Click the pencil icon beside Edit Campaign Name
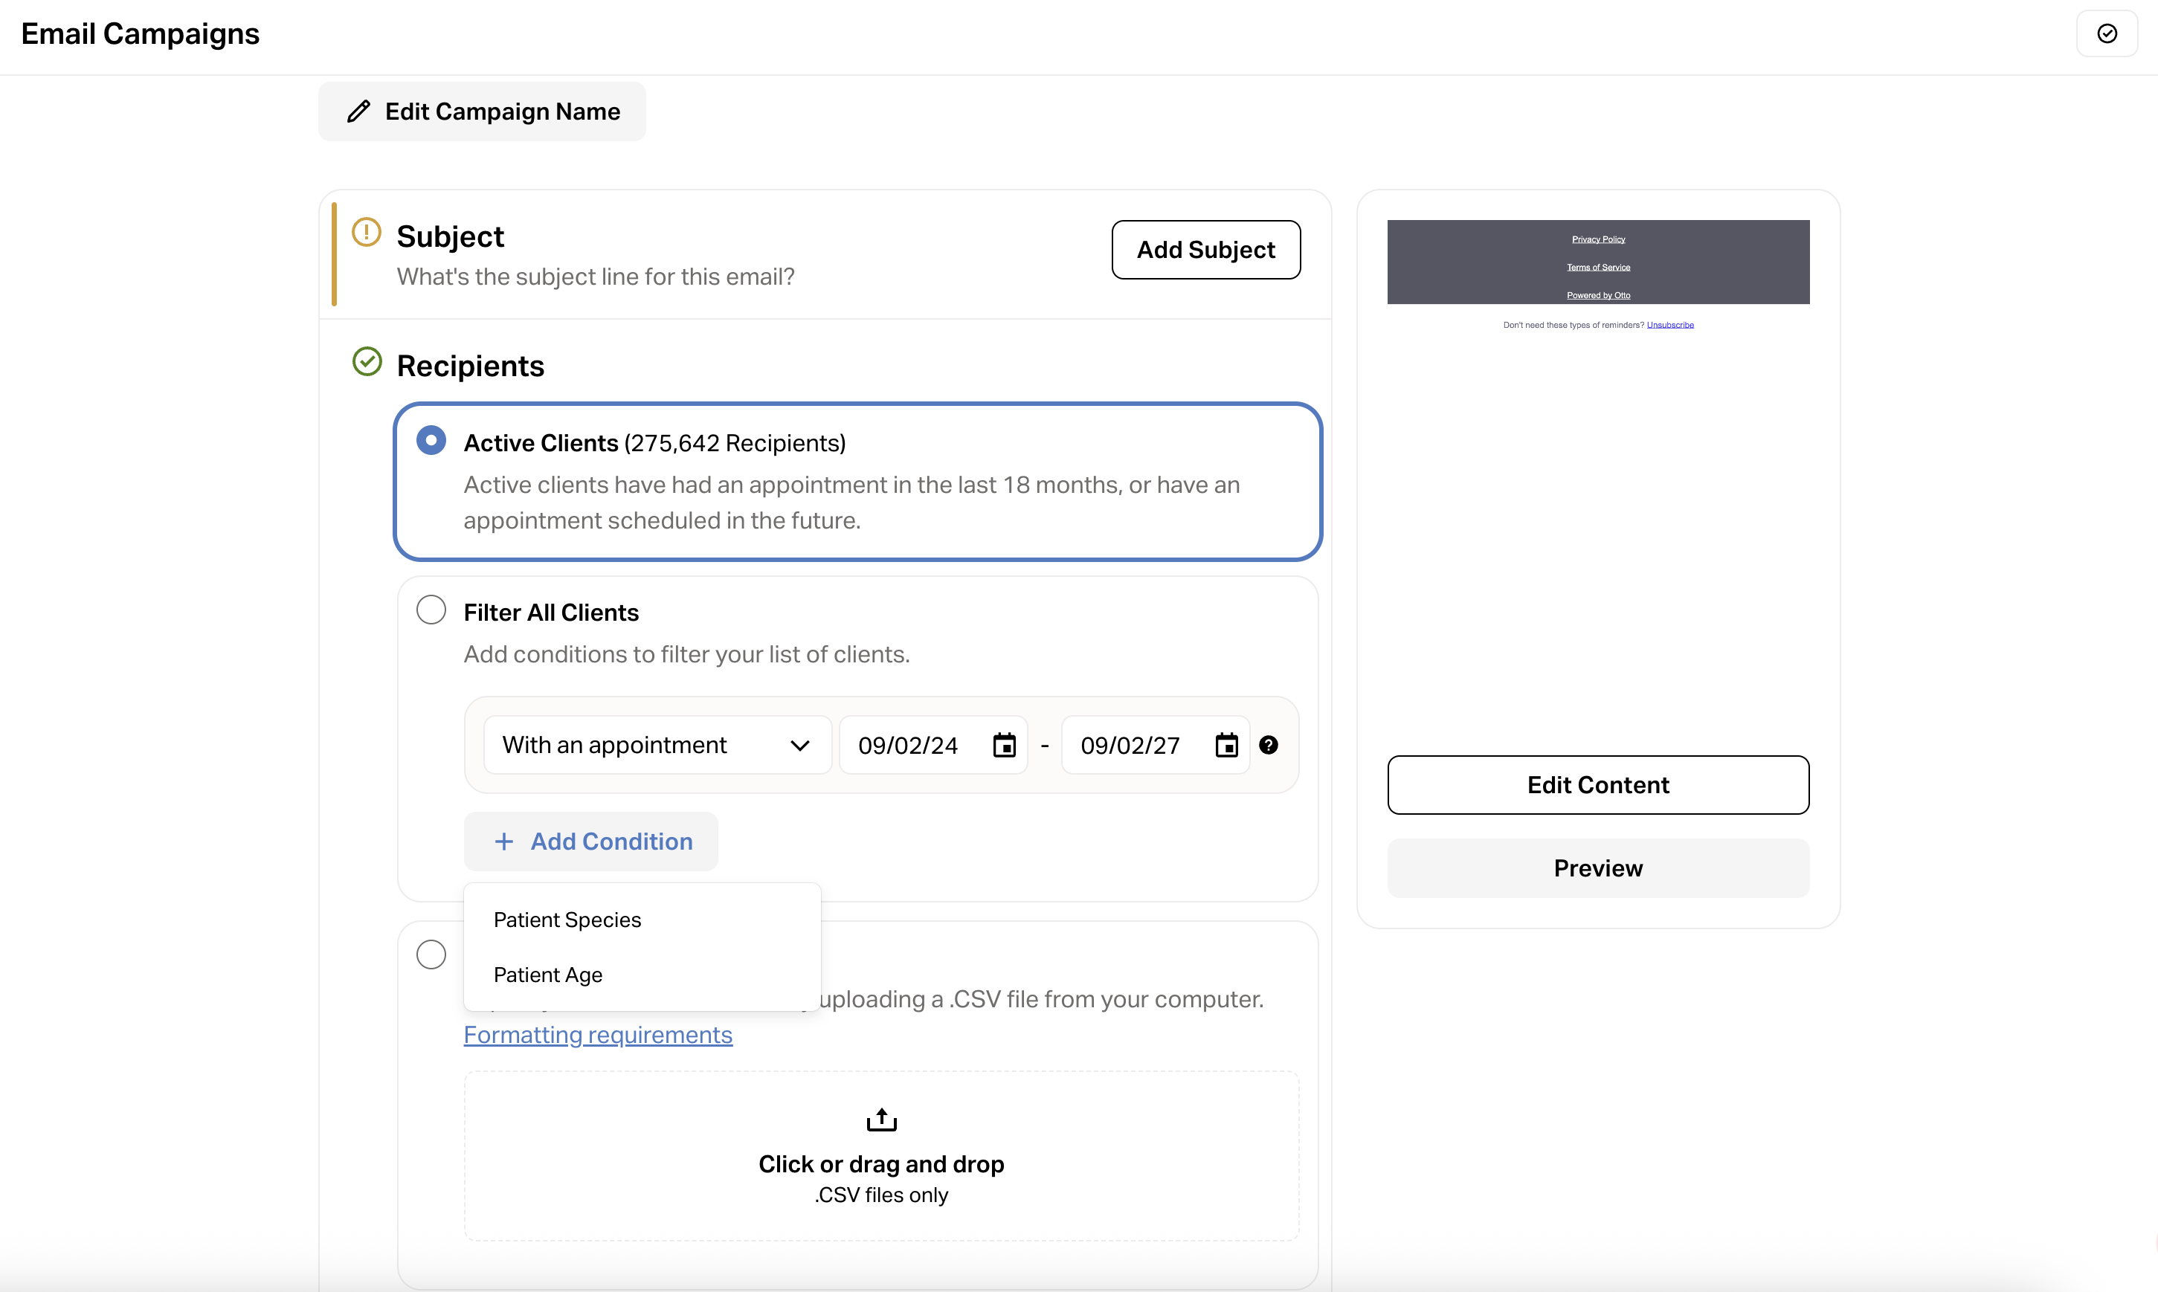2158x1292 pixels. tap(358, 112)
